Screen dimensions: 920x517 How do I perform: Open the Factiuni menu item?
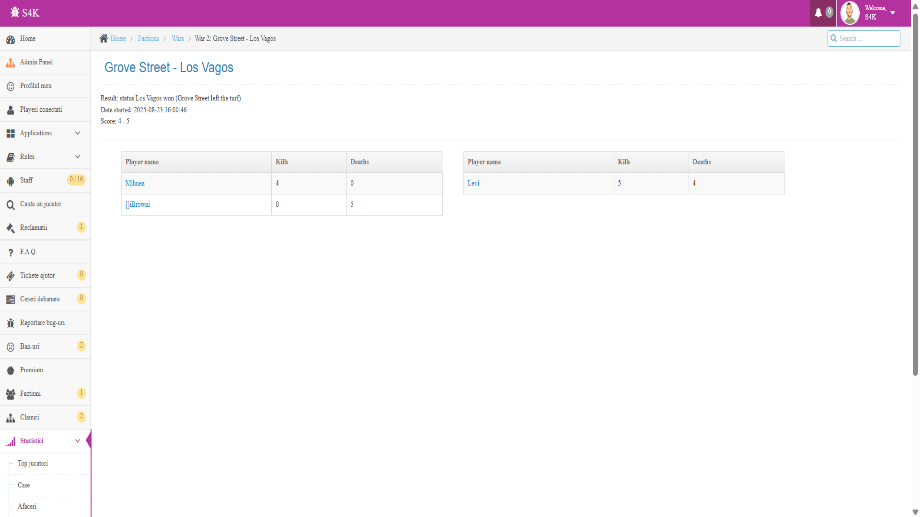(x=31, y=393)
